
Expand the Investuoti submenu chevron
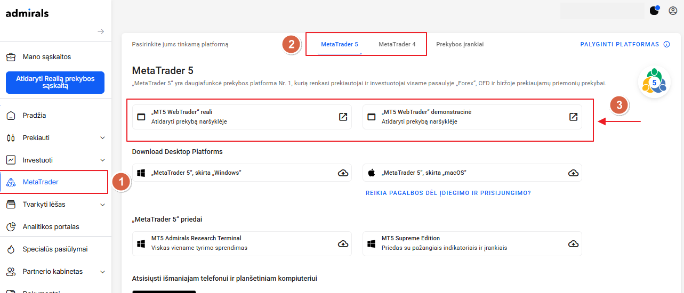(102, 160)
